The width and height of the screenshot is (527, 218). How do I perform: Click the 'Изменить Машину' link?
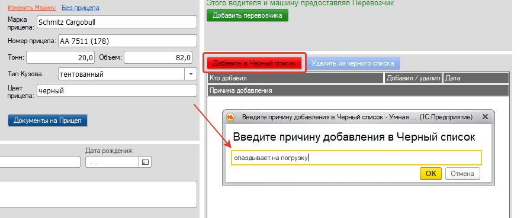[x=32, y=7]
